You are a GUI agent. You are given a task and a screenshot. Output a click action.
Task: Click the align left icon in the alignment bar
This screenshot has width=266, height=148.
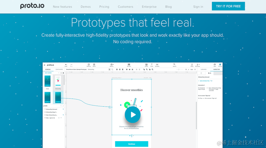(x=117, y=70)
